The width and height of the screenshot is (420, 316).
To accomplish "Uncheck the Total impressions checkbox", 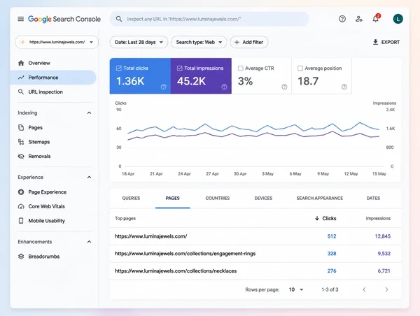I will point(179,69).
